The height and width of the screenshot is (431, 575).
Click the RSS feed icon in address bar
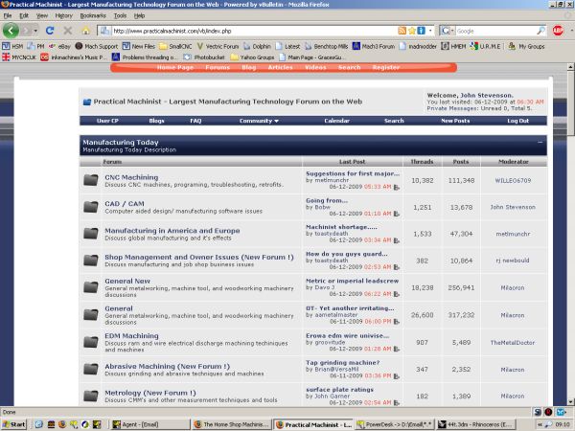[402, 31]
